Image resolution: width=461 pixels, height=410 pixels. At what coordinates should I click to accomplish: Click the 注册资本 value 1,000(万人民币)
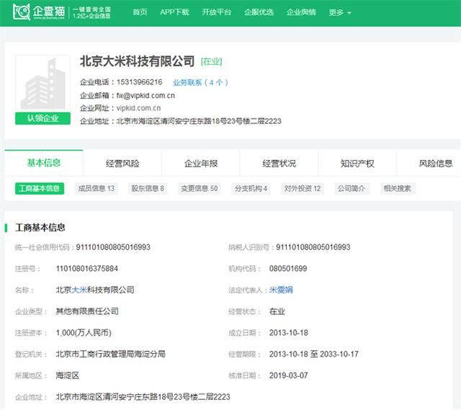click(84, 333)
